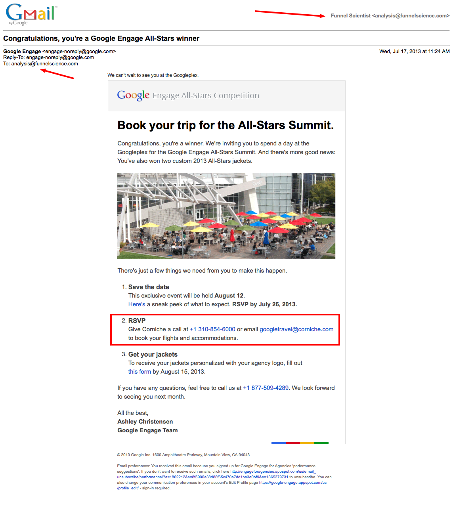Click the email subject line heading
453x506 pixels.
101,38
